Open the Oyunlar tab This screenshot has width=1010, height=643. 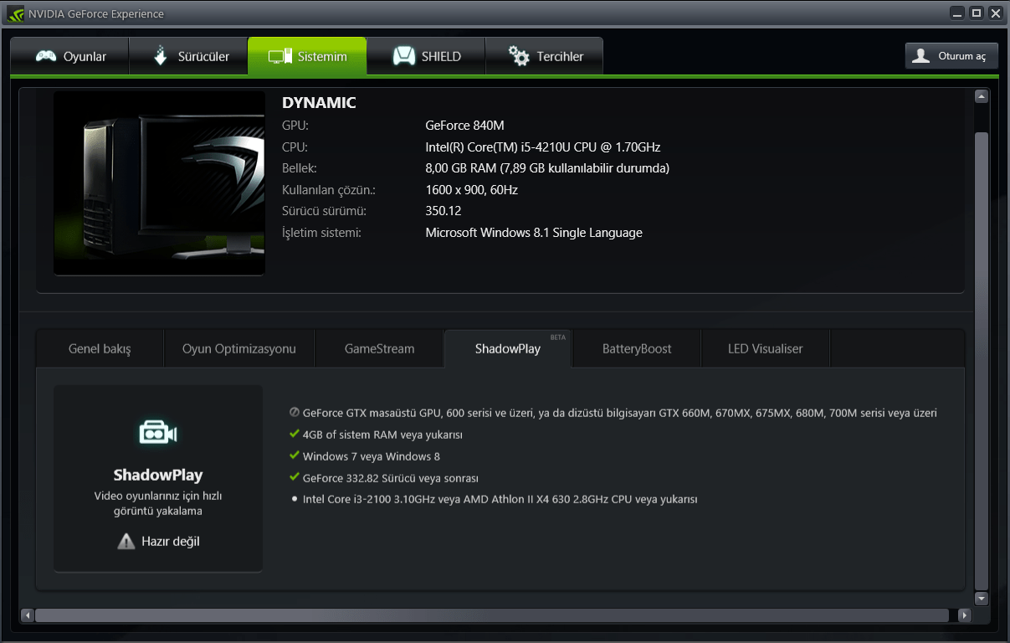70,56
